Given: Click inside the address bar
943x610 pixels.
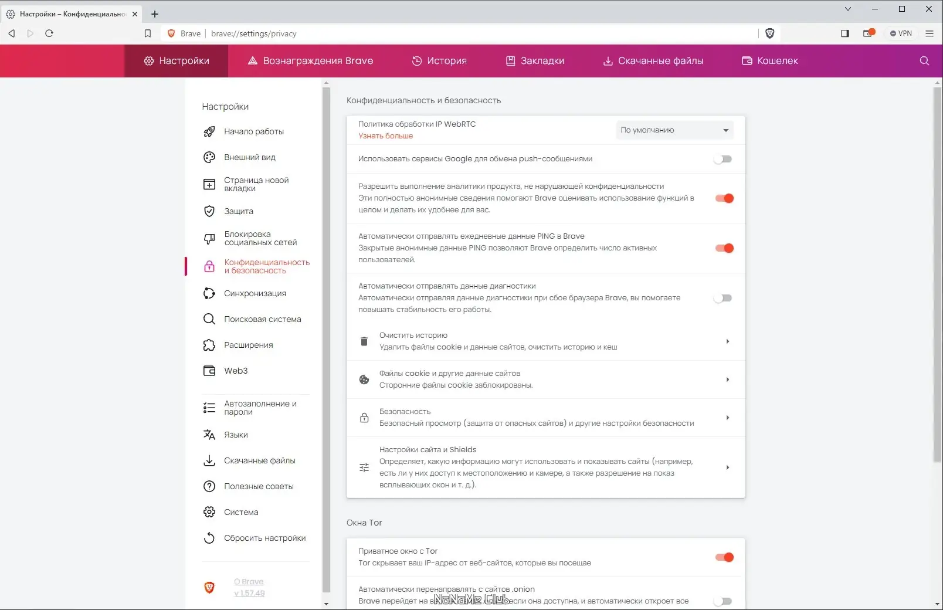Looking at the screenshot, I should [x=411, y=33].
